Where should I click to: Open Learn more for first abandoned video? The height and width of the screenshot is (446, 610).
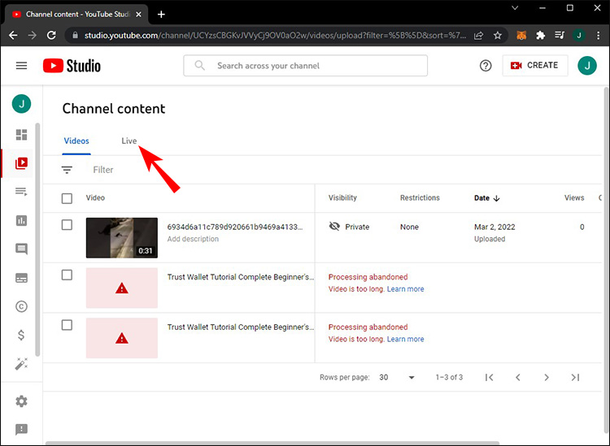[x=405, y=289]
